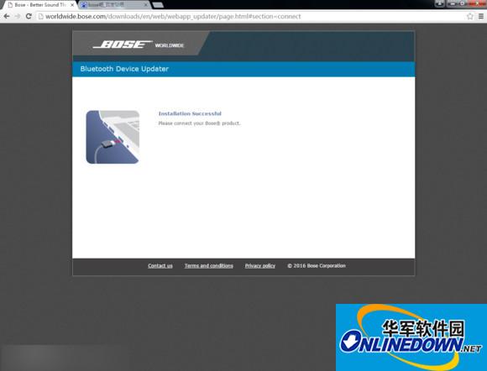Open the Chrome hamburger menu
This screenshot has height=371, width=487.
tap(481, 16)
